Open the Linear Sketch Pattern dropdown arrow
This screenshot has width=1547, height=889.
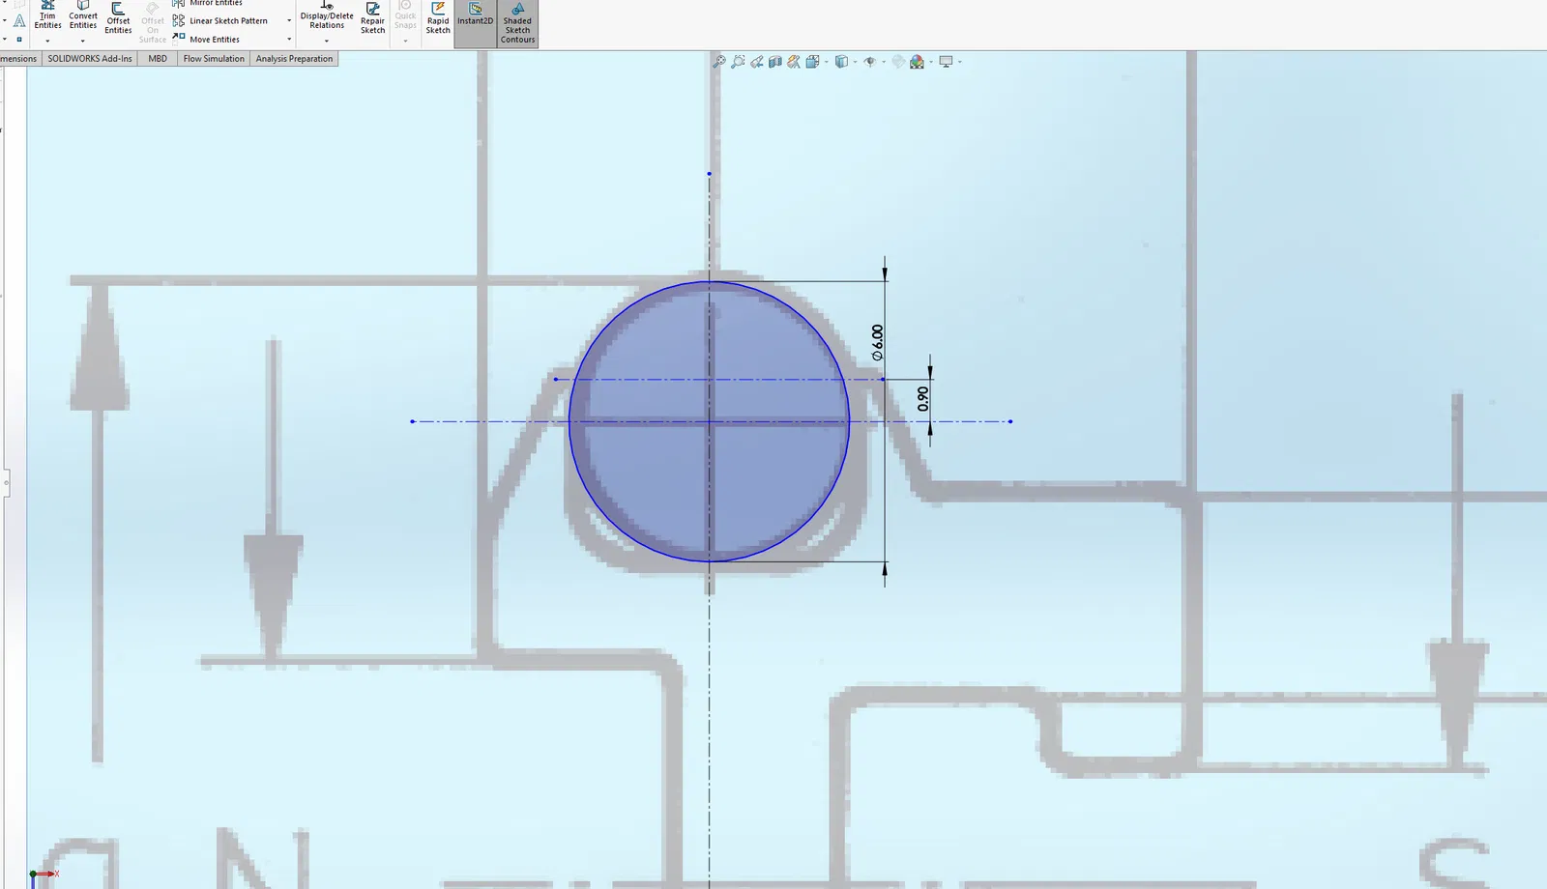pos(289,21)
